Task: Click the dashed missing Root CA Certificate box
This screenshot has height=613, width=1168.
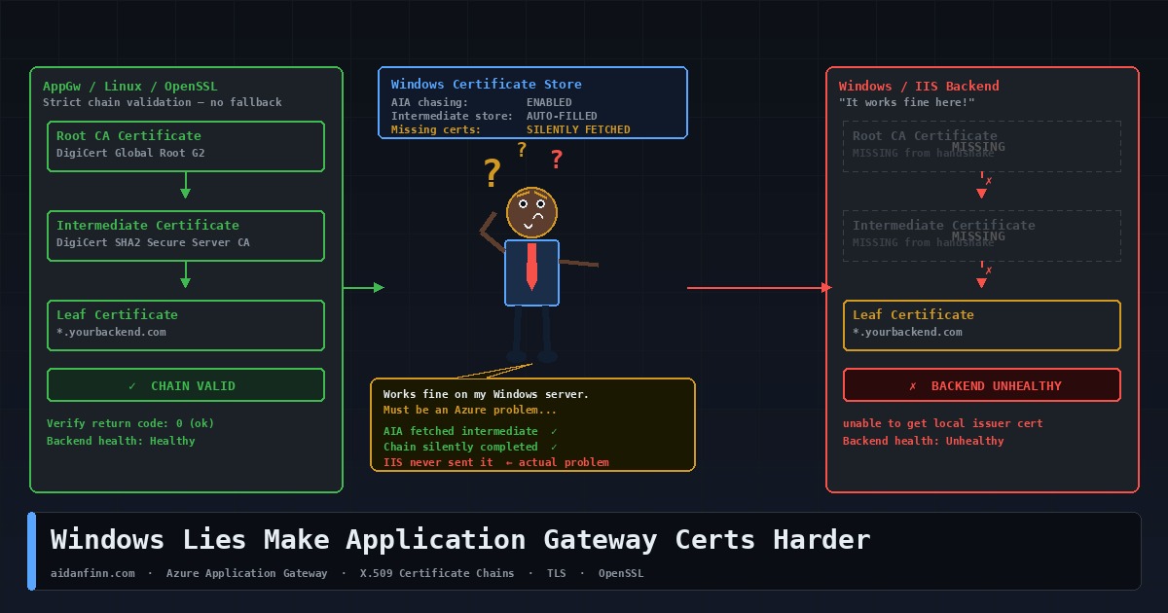Action: point(982,147)
